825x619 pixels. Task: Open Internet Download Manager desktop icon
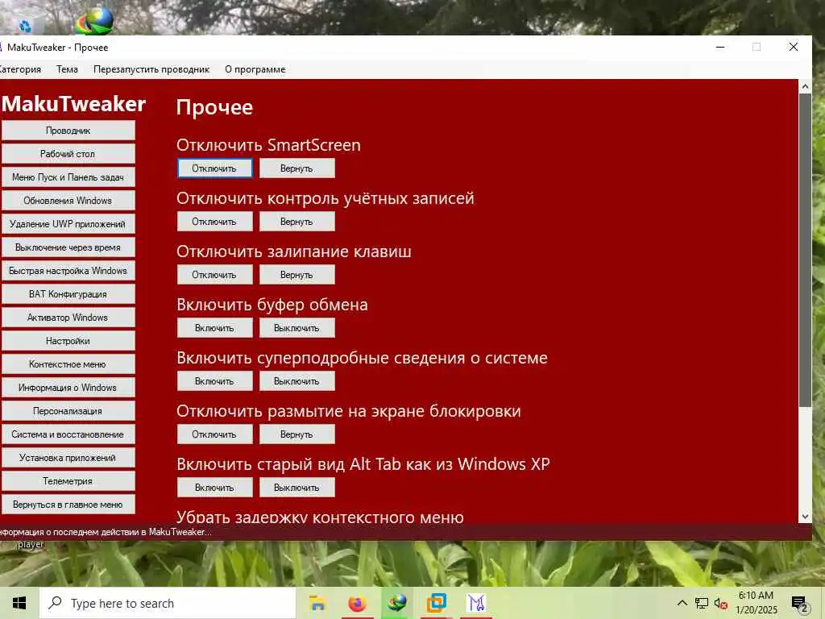coord(94,21)
